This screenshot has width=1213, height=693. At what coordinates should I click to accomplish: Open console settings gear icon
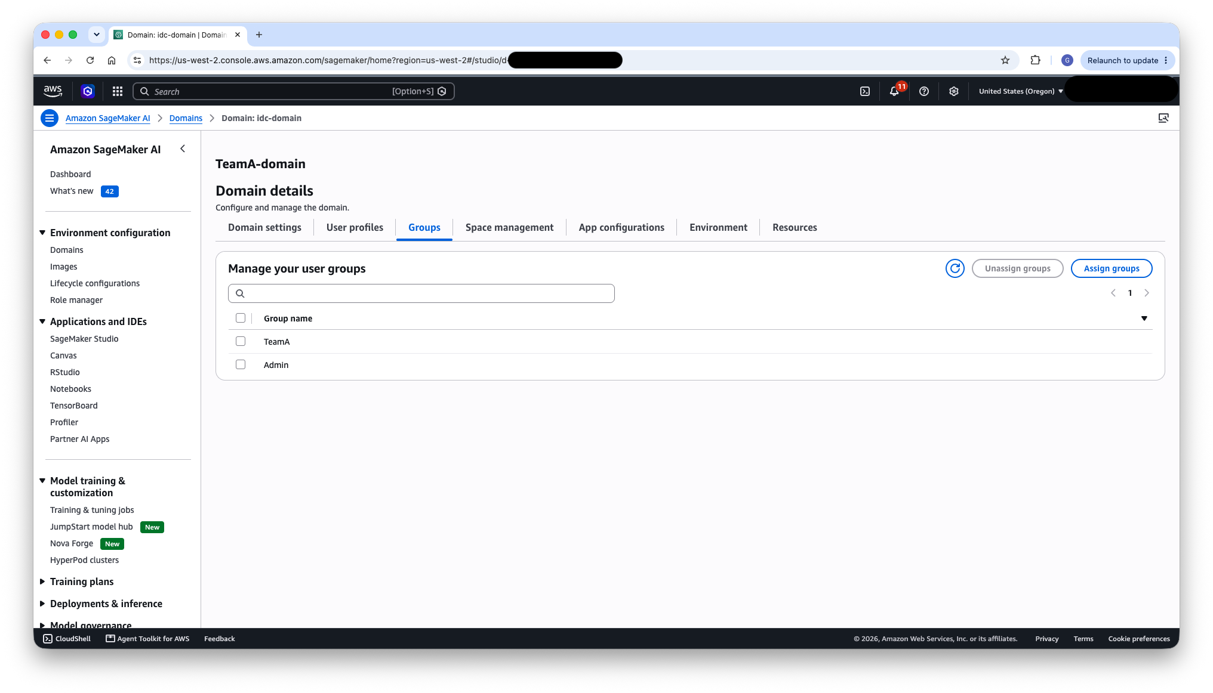click(x=954, y=91)
